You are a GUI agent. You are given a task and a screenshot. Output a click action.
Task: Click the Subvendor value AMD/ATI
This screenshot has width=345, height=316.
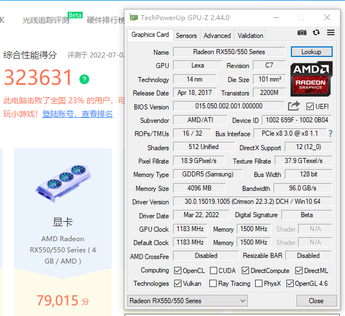(x=200, y=120)
